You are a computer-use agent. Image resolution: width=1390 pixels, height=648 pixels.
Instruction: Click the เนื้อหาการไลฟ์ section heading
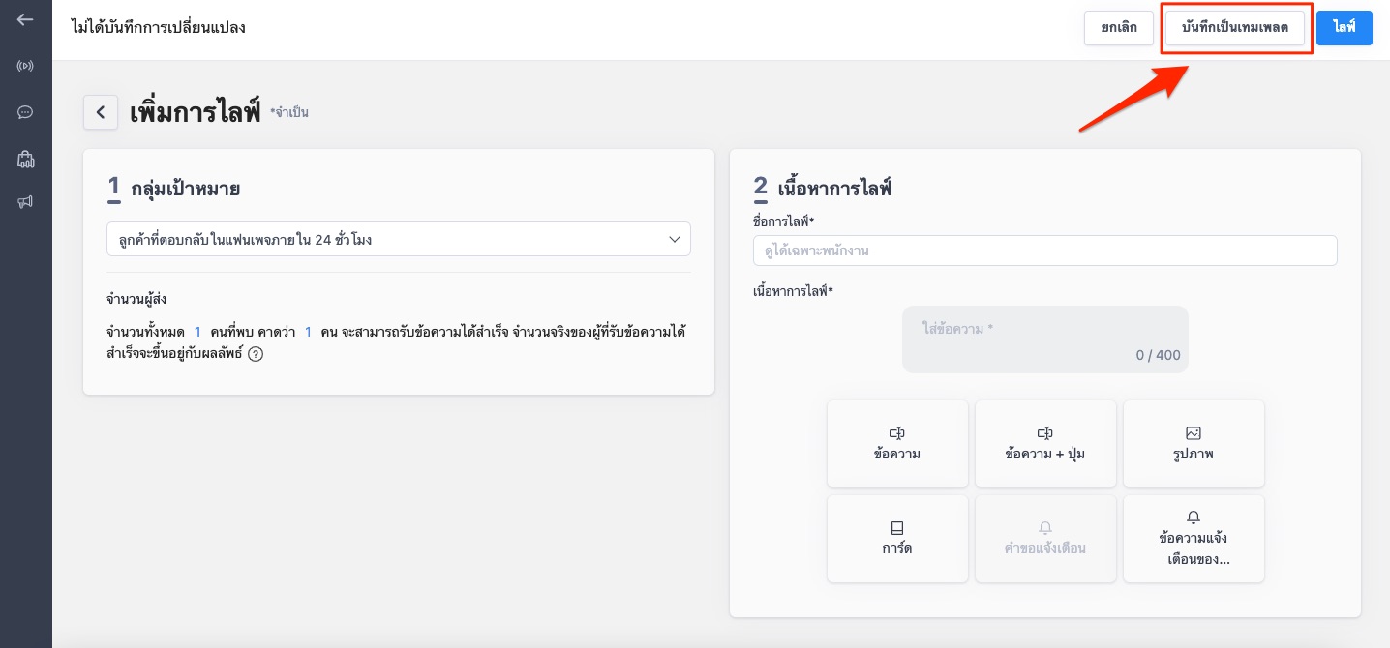(834, 189)
